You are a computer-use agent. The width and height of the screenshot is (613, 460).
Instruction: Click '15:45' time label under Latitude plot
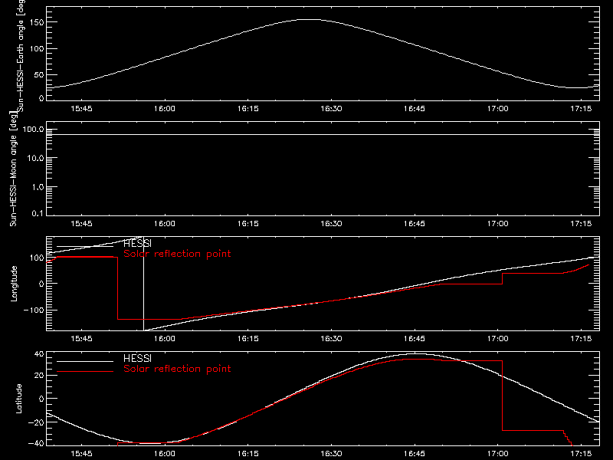click(81, 453)
